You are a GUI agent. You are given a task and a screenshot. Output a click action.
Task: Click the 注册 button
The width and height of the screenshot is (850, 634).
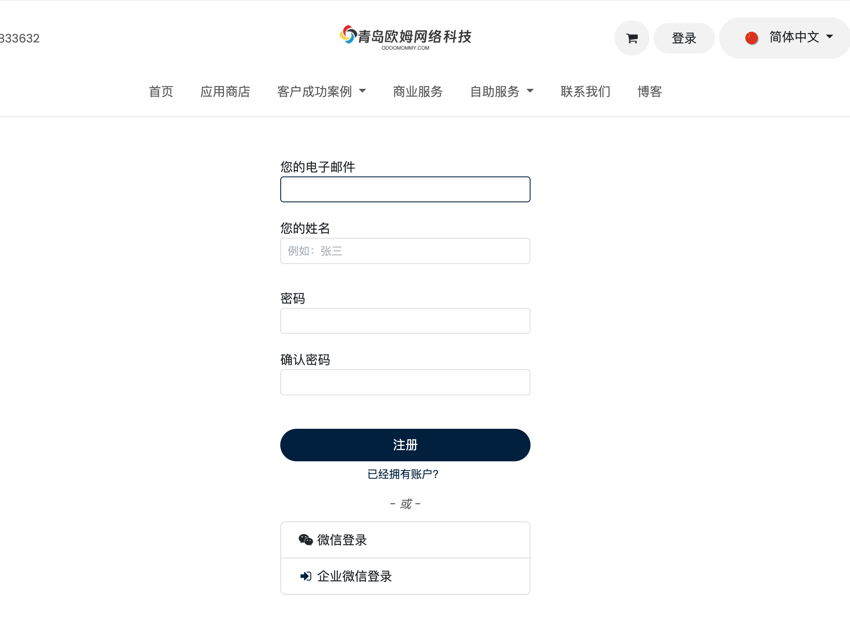click(405, 445)
